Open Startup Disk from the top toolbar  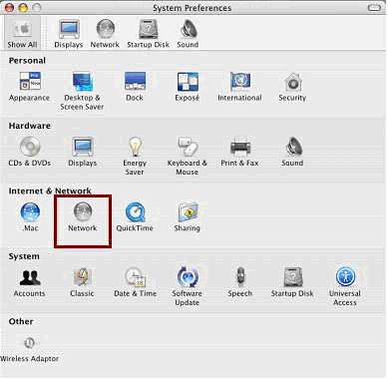(x=149, y=34)
